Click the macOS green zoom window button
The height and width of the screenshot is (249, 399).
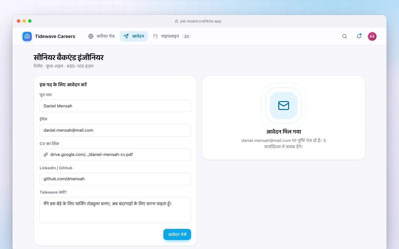point(30,21)
